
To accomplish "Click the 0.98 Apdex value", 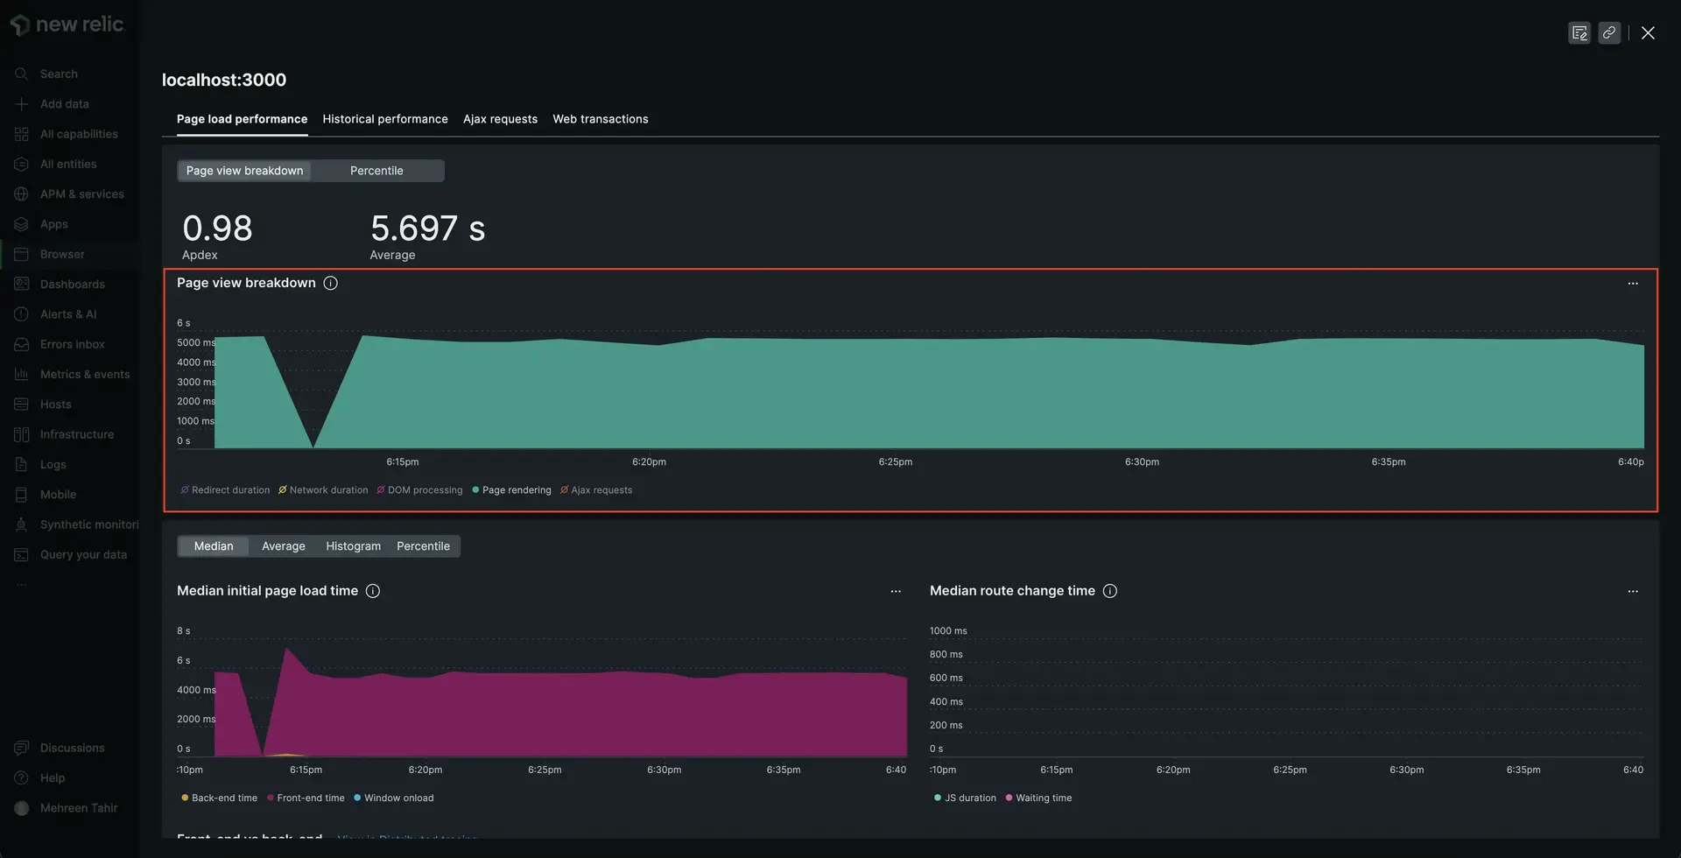I will coord(217,229).
